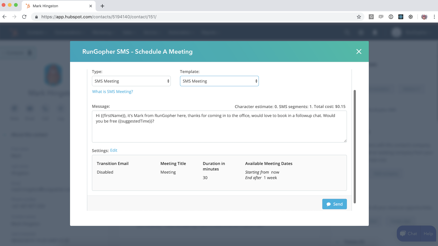Open the Chrome three-dot menu
Viewport: 438px width, 246px height.
[434, 17]
